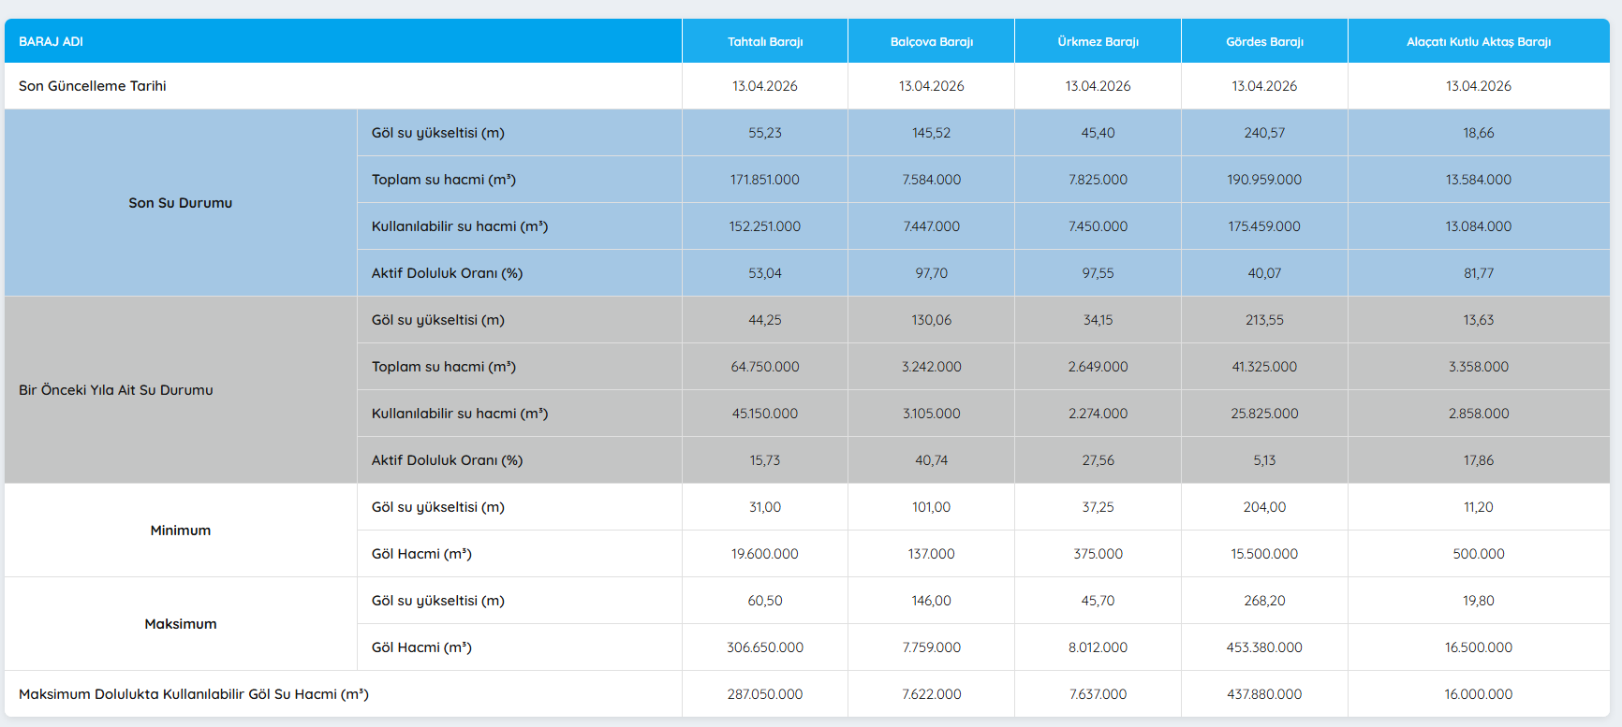This screenshot has width=1622, height=727.
Task: Click the Maksimum row group label
Action: point(181,624)
